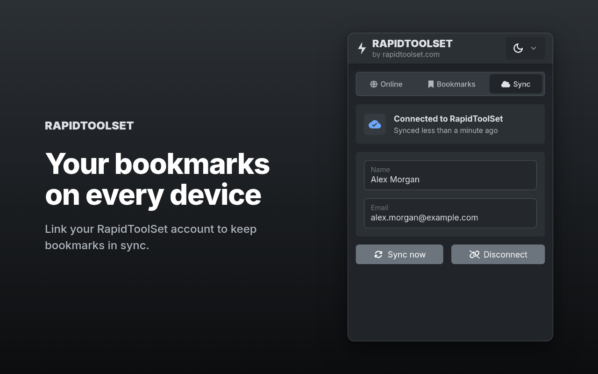Image resolution: width=598 pixels, height=374 pixels.
Task: Click the Disconnect button
Action: pyautogui.click(x=498, y=254)
